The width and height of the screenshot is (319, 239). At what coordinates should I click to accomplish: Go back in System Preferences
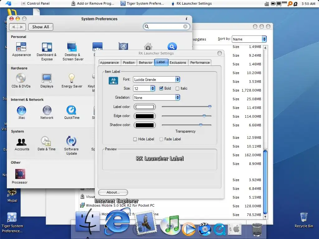[13, 27]
